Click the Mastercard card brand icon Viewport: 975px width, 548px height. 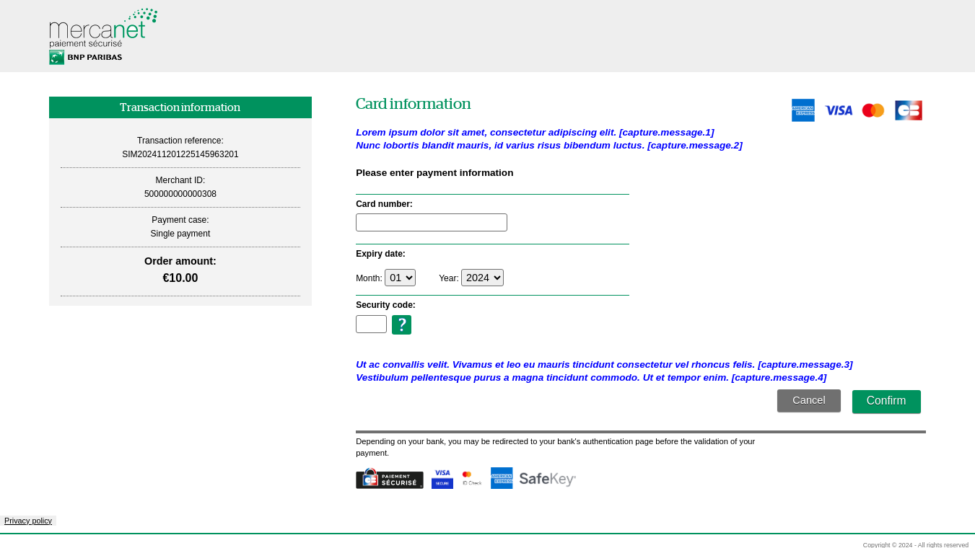[x=873, y=110]
